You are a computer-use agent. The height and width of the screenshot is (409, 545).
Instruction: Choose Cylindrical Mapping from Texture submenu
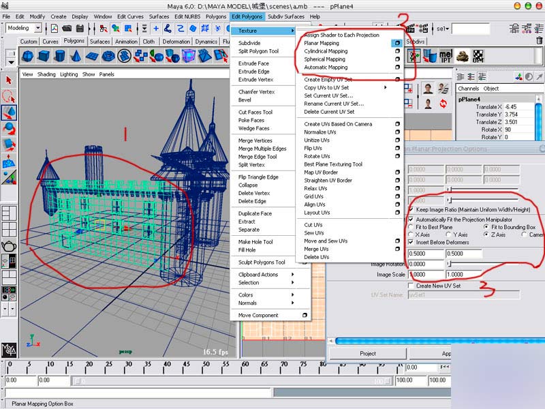pyautogui.click(x=326, y=51)
